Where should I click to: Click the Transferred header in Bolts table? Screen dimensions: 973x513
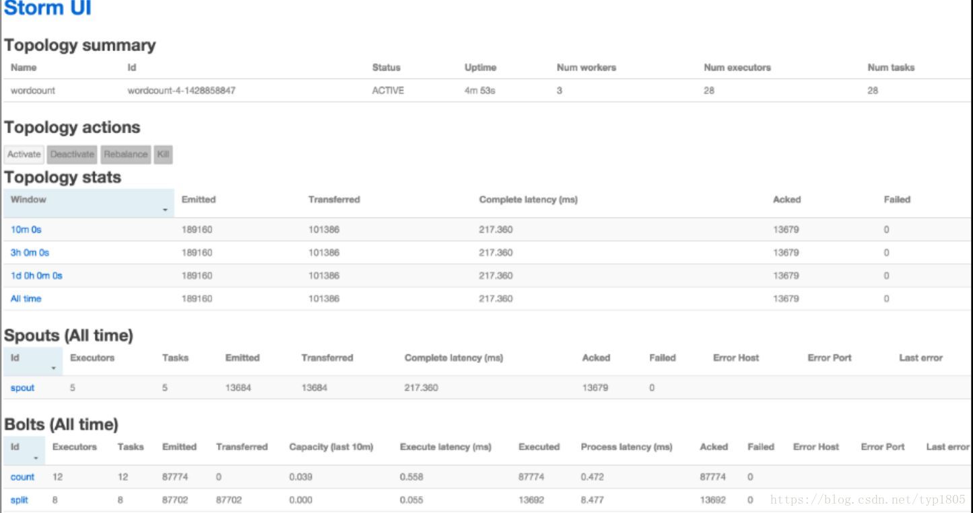click(242, 446)
